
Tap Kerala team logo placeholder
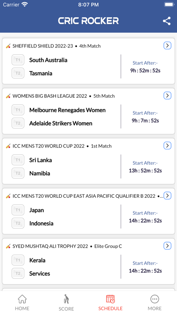tap(18, 260)
